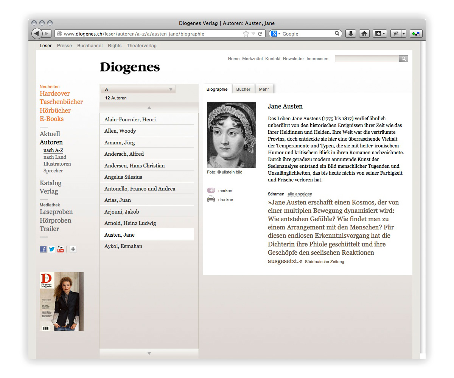
Task: Open the Presse top navigation item
Action: [64, 46]
